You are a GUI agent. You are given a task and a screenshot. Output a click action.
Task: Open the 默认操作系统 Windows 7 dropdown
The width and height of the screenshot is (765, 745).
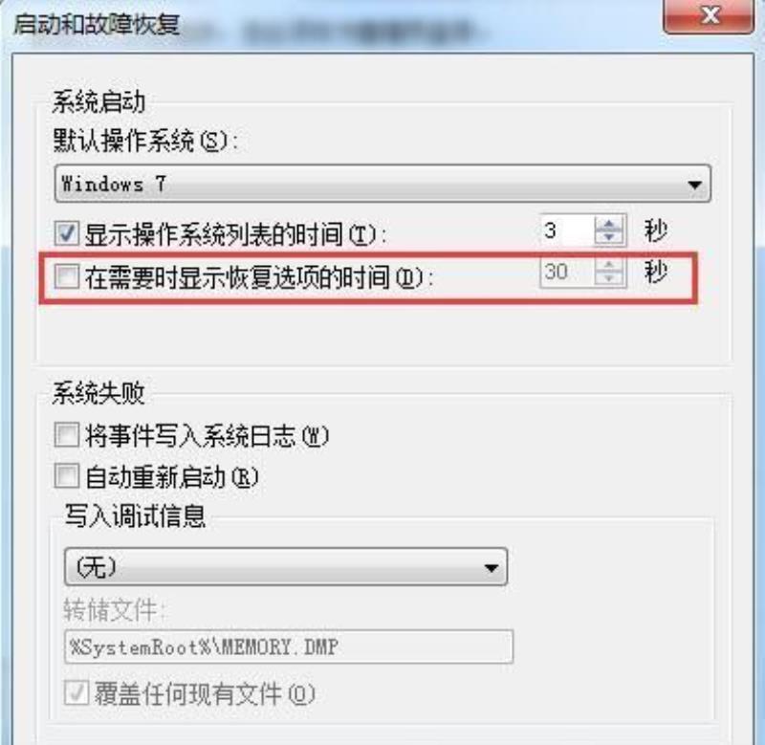382,184
